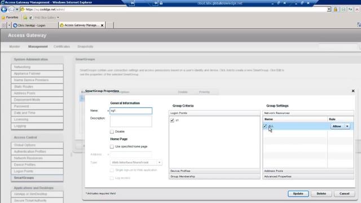Viewport: 361px width, 203px height.
Task: Open Deployment Mode in the sidebar
Action: click(37, 100)
